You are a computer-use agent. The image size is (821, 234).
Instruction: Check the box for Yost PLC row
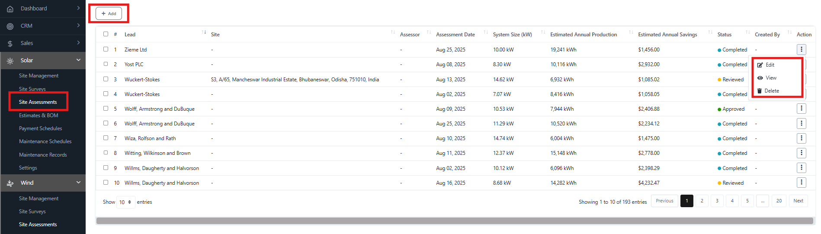[106, 64]
